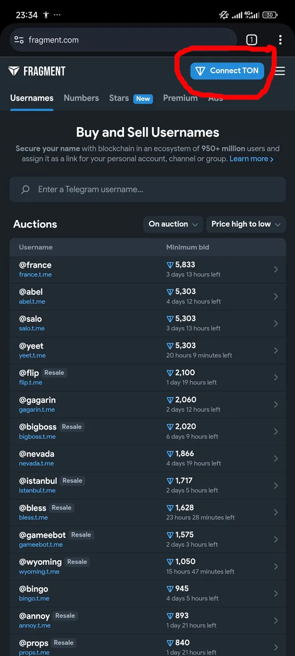Open the abel.t.me link
295x656 pixels.
click(x=32, y=301)
